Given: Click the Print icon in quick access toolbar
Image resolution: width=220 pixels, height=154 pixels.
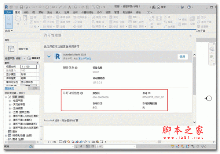Looking at the screenshot, I should tap(47, 7).
